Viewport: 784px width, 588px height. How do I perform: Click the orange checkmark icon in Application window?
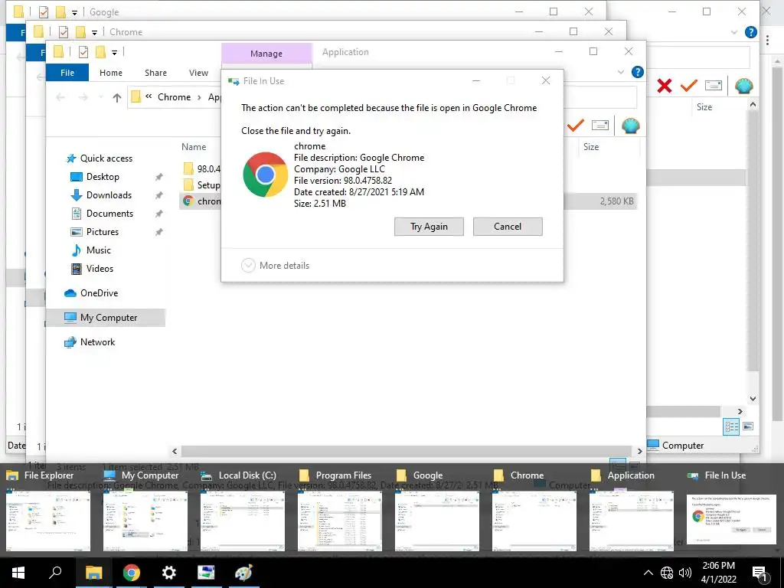pyautogui.click(x=576, y=126)
